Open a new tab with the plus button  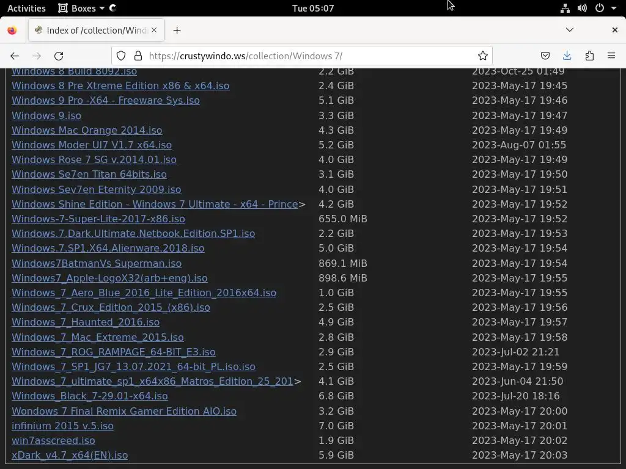pyautogui.click(x=177, y=31)
